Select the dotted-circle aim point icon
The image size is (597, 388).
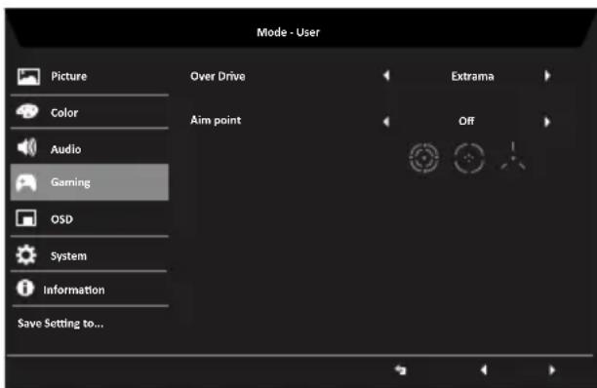click(x=469, y=158)
